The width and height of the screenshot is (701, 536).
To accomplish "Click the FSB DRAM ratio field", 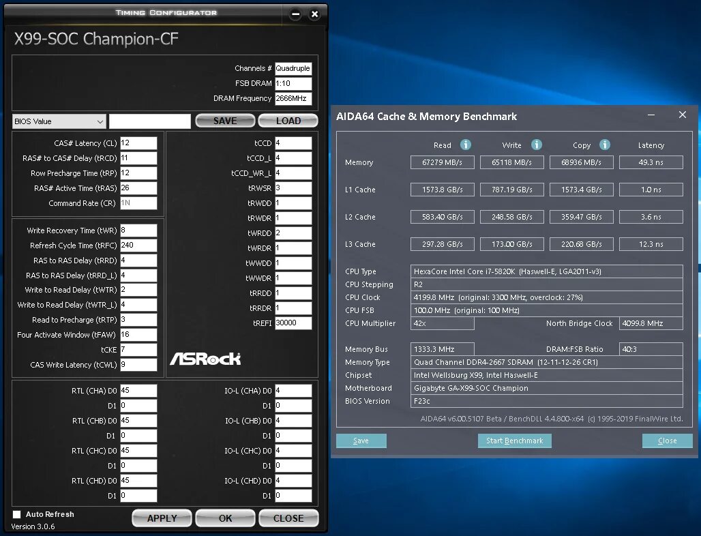I will (x=293, y=83).
